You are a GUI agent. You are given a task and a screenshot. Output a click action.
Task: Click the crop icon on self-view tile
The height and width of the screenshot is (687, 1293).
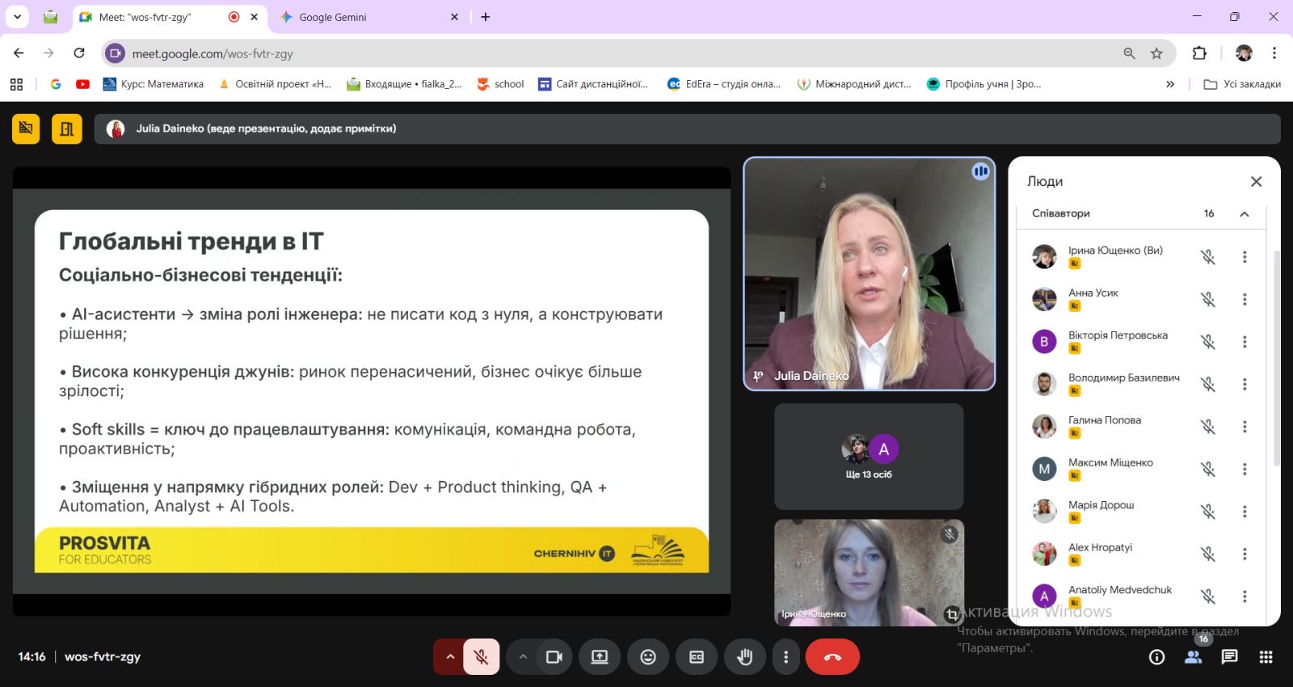tap(952, 614)
